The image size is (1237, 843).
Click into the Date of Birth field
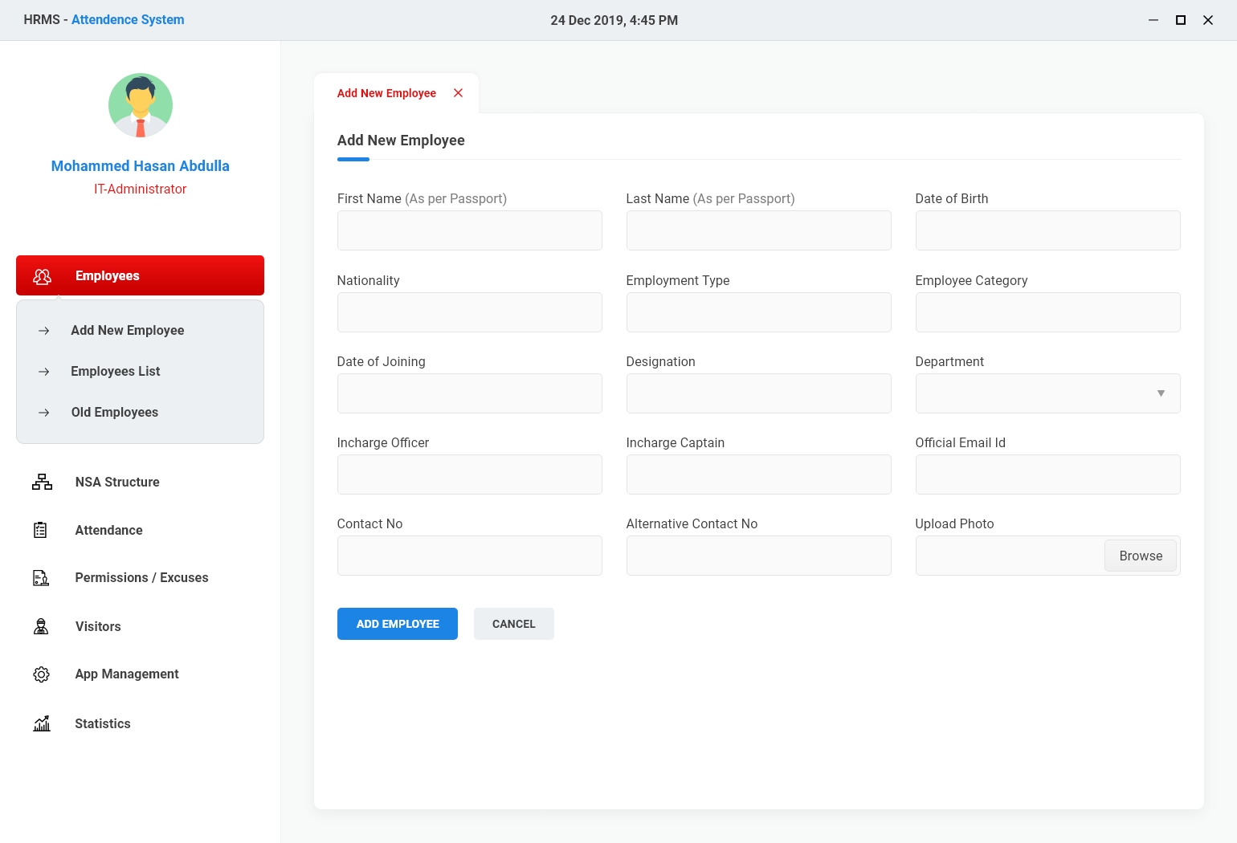click(x=1047, y=230)
